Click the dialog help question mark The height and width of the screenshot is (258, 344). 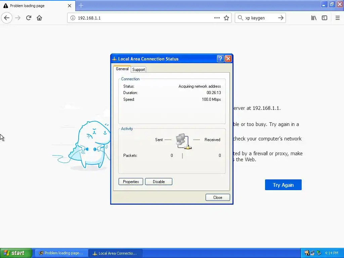(220, 58)
